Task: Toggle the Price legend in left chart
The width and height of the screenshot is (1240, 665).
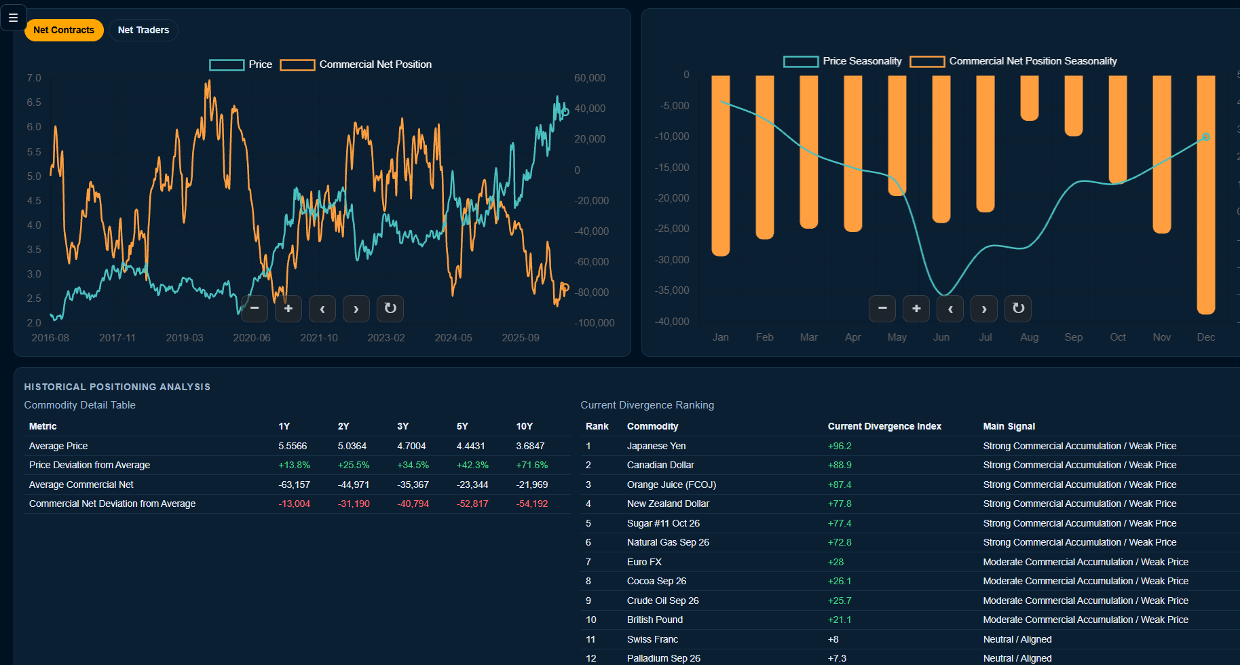Action: (x=241, y=64)
